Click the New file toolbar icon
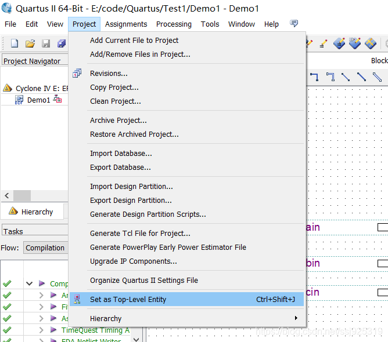The height and width of the screenshot is (342, 388). (x=15, y=43)
